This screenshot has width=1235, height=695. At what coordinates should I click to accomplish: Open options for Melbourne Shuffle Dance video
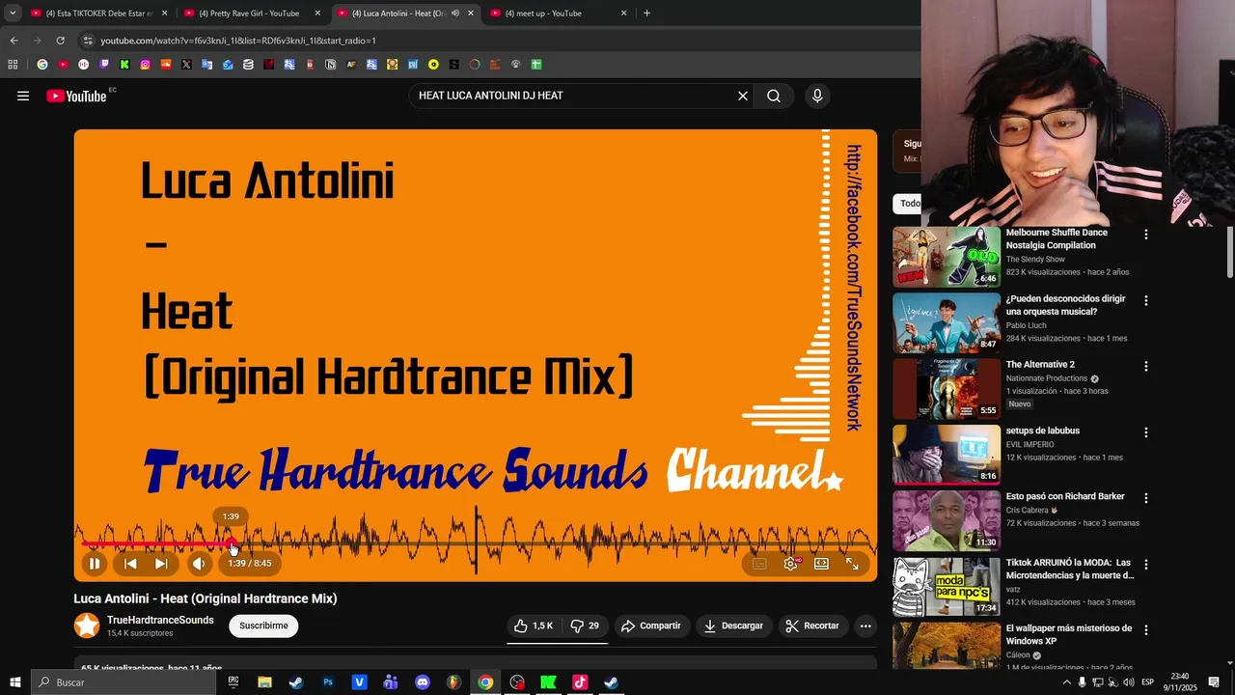pos(1146,235)
